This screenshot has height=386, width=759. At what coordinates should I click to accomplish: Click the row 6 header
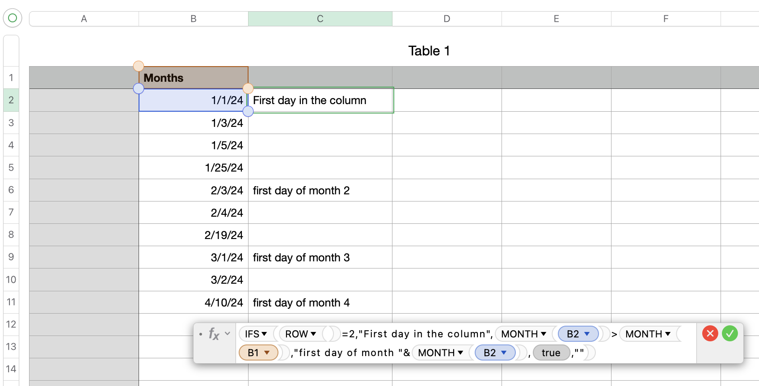tap(11, 190)
